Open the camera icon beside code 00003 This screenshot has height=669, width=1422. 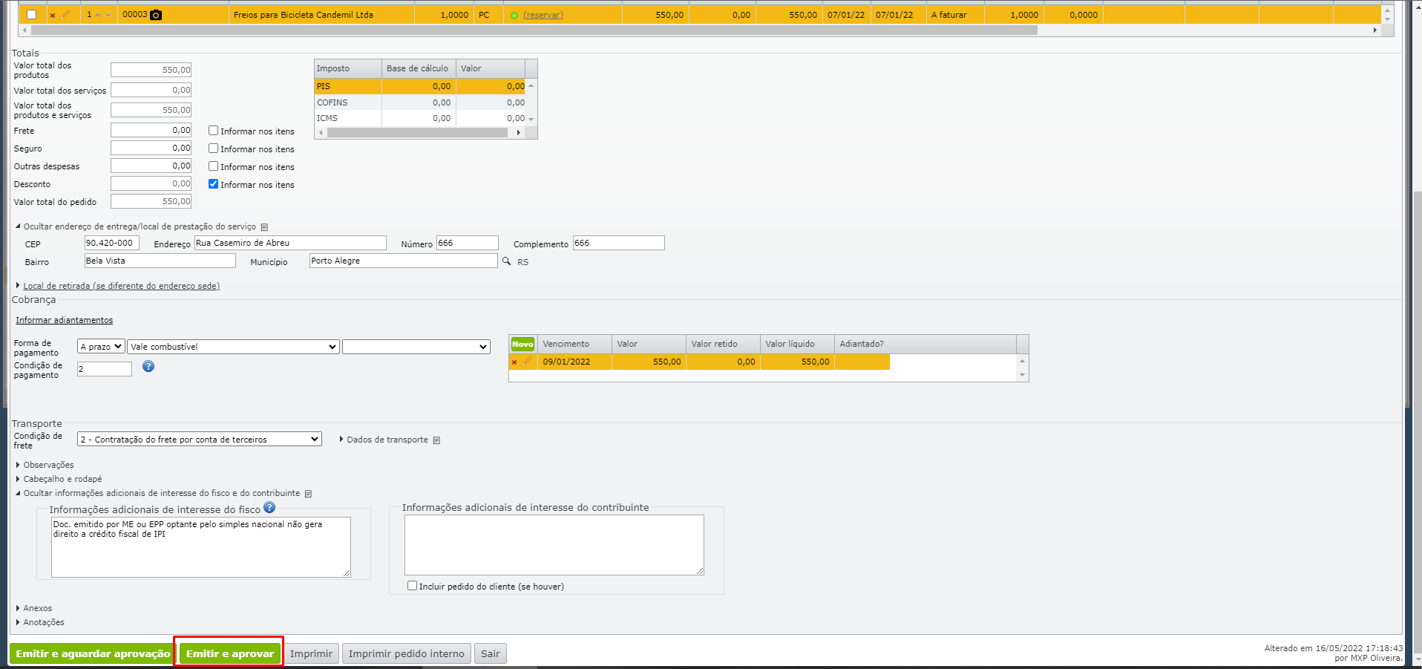coord(156,15)
